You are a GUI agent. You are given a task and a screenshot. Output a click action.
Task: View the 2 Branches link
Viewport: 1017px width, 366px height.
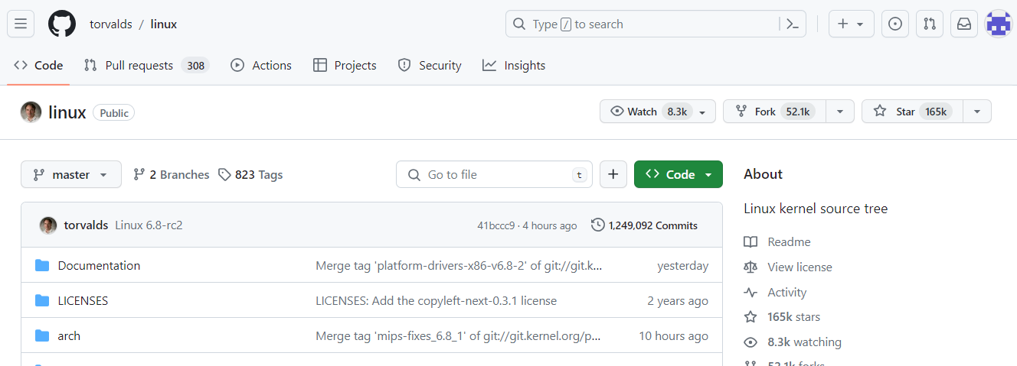click(171, 174)
